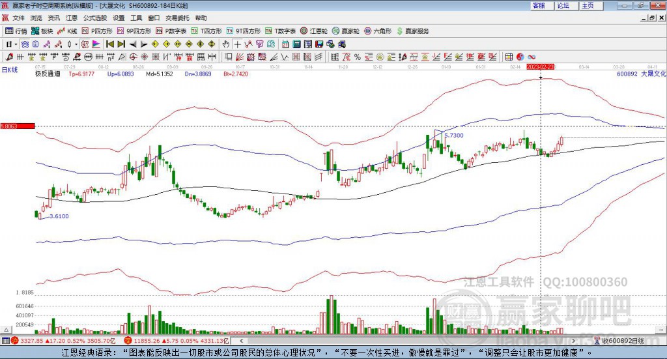Step chart right with black right arrow

tap(144, 44)
